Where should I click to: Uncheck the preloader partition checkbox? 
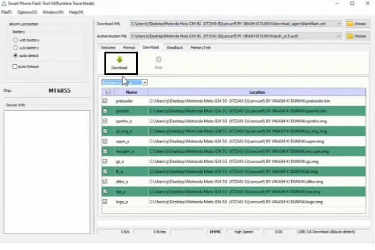click(105, 101)
